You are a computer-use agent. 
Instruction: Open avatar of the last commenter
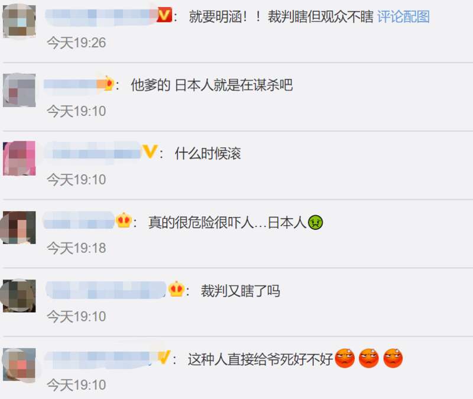[20, 364]
